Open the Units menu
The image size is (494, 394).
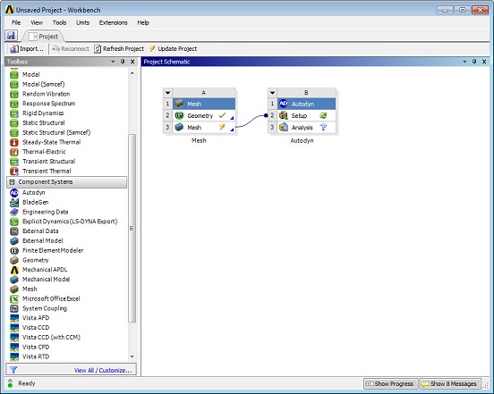[x=82, y=22]
